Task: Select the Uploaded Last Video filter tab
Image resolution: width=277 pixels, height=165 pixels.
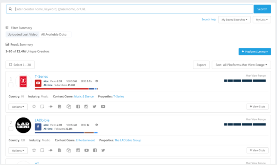Action: coord(23,34)
